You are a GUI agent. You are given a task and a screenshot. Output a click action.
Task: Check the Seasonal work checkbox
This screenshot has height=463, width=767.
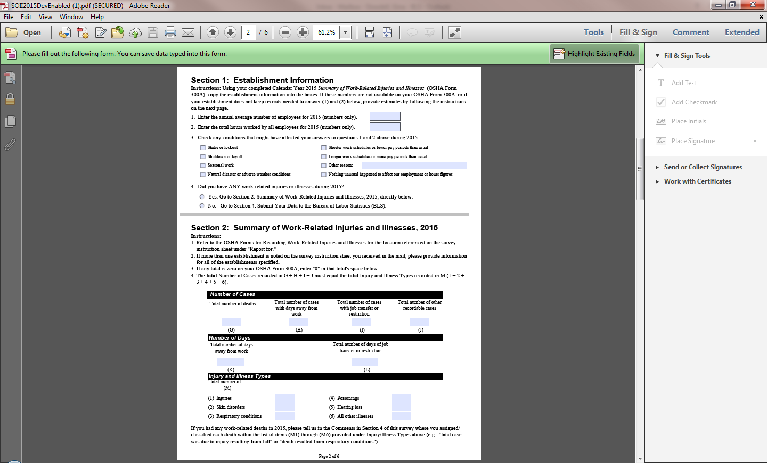point(203,166)
